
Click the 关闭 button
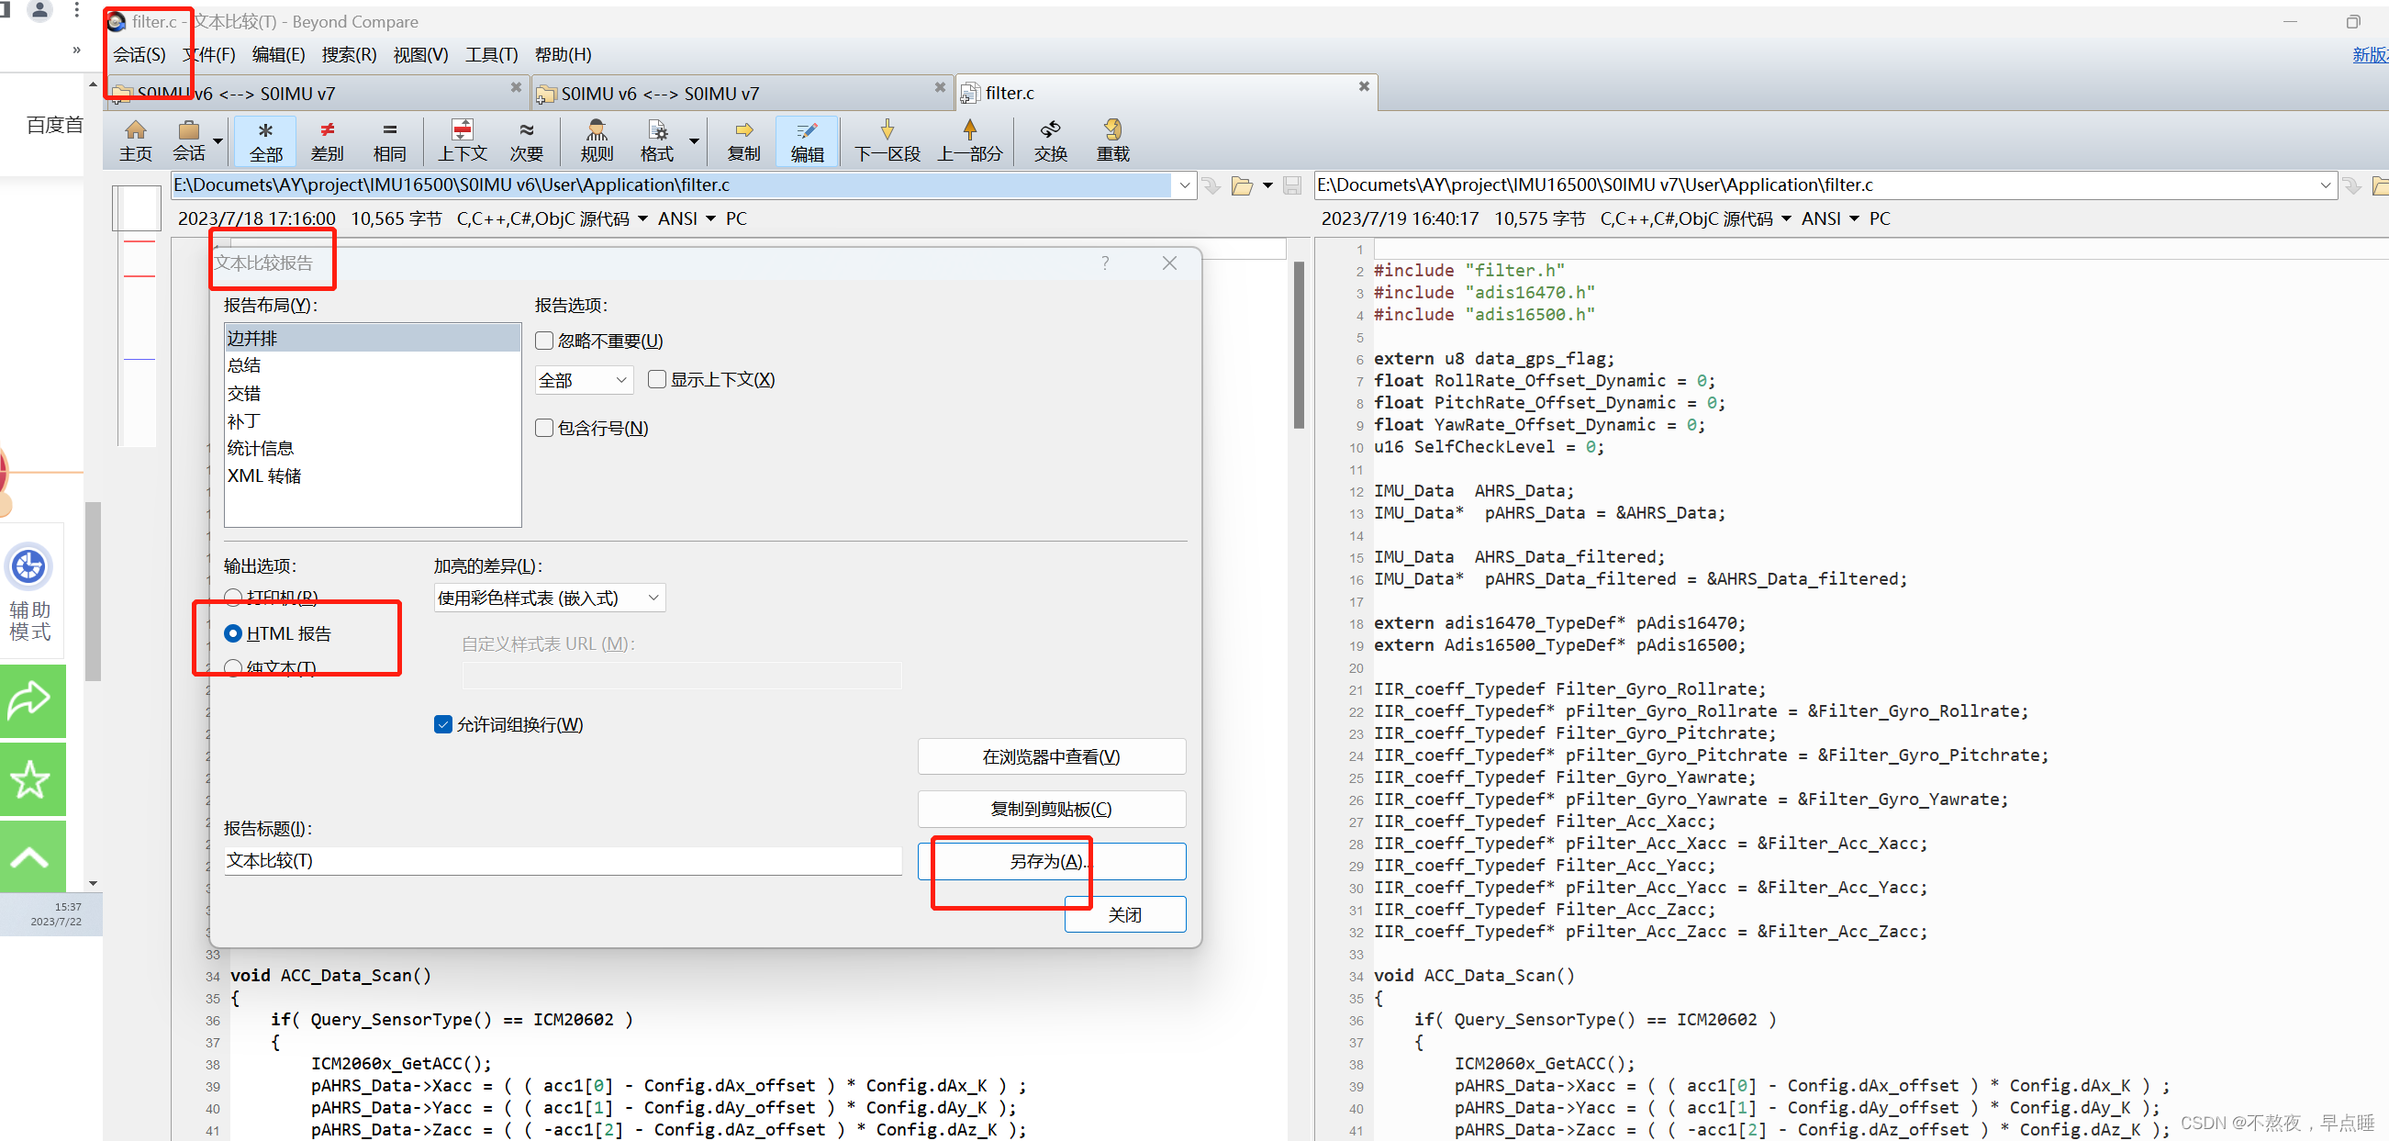(1125, 914)
